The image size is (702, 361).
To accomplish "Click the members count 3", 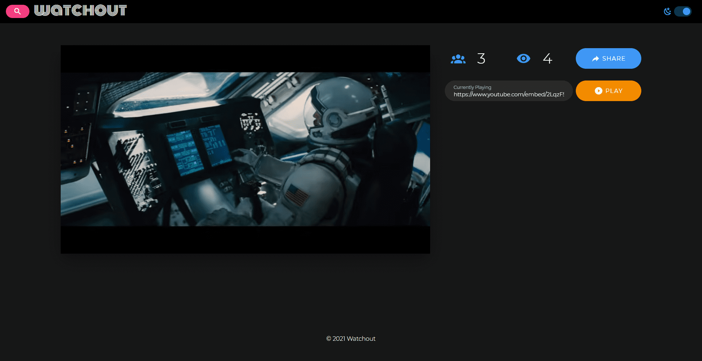I will click(481, 58).
